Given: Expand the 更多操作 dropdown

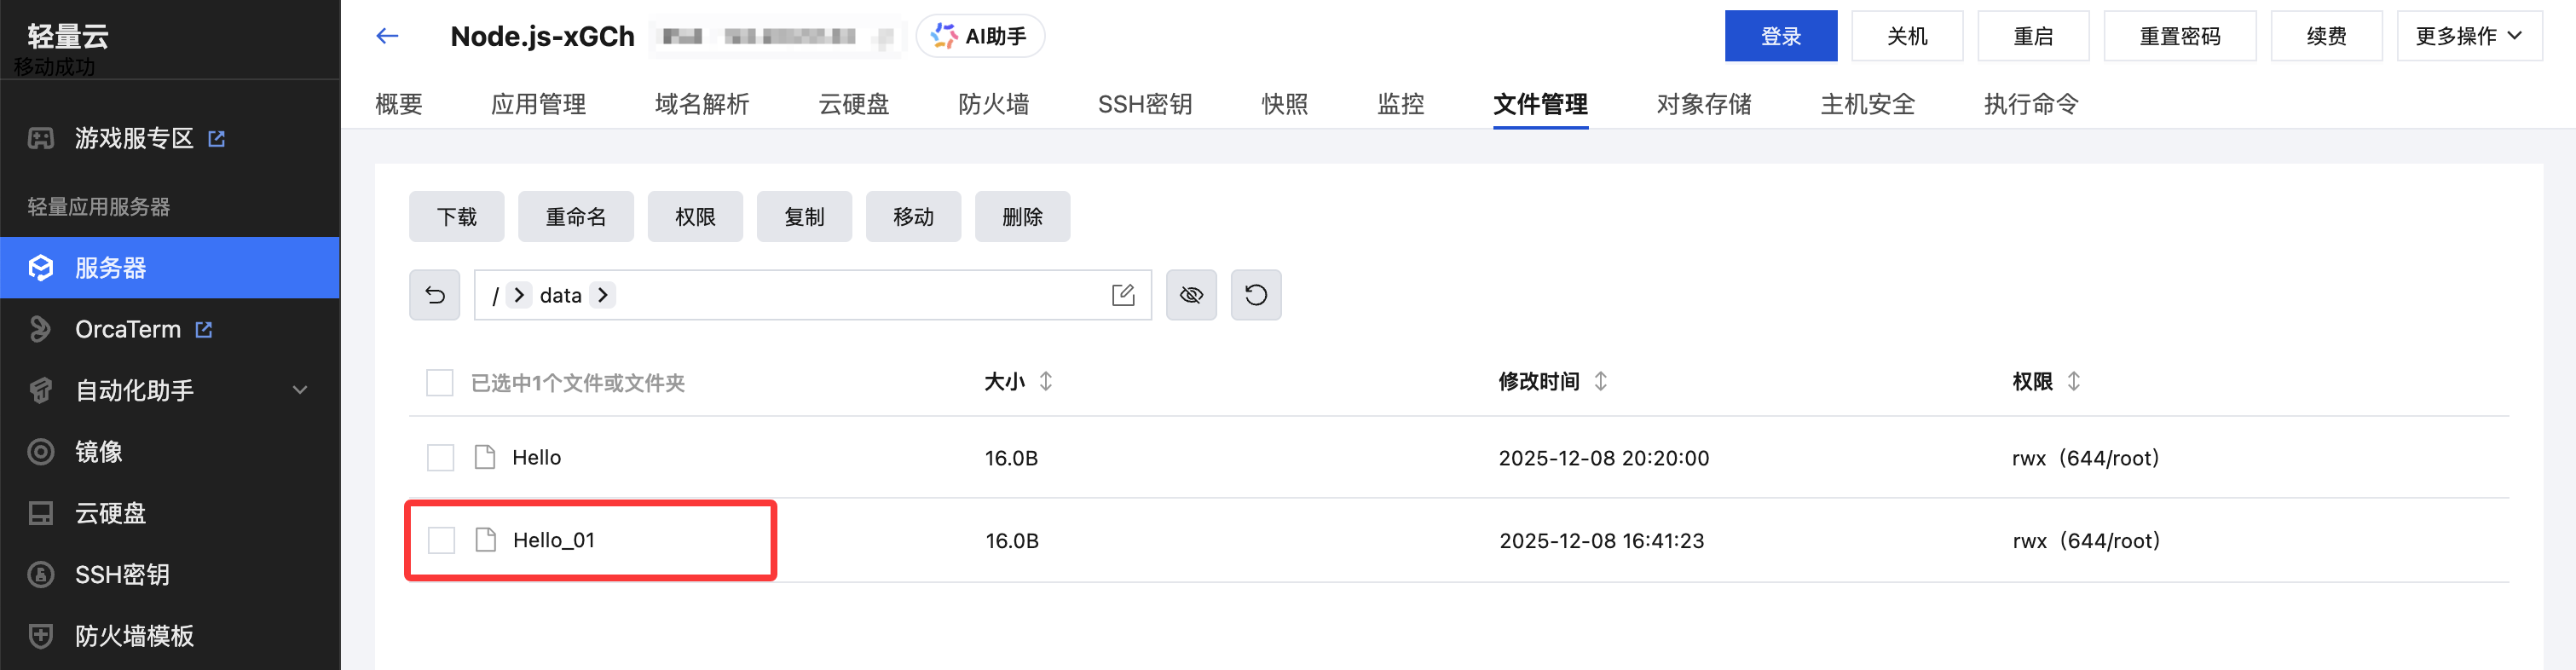Looking at the screenshot, I should (x=2469, y=37).
